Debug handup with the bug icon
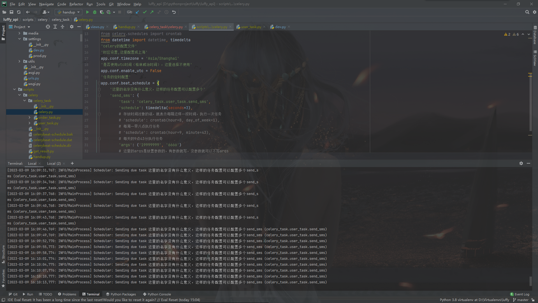 [x=95, y=12]
